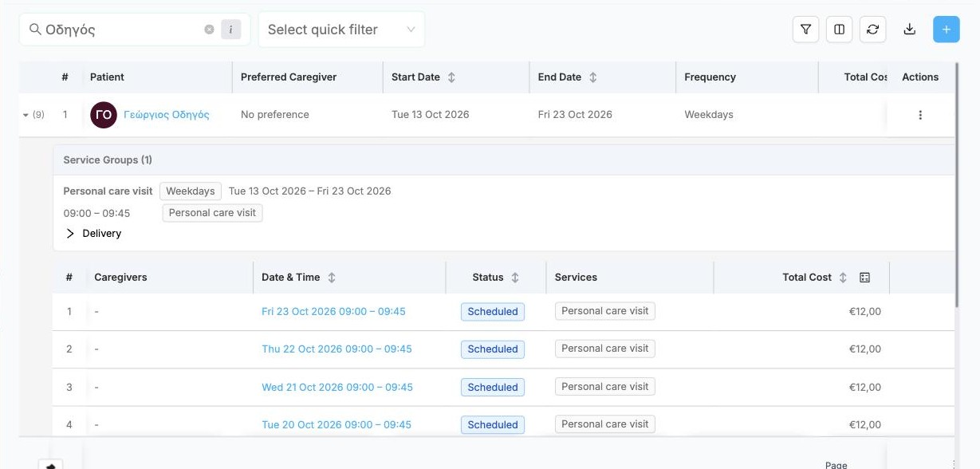Click the 09:00 – 09:45 time text
Viewport: 980px width, 469px height.
[x=96, y=214]
